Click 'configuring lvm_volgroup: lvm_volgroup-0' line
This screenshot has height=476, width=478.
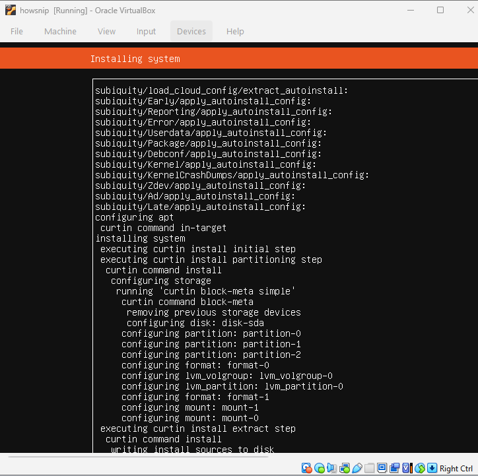tap(227, 376)
